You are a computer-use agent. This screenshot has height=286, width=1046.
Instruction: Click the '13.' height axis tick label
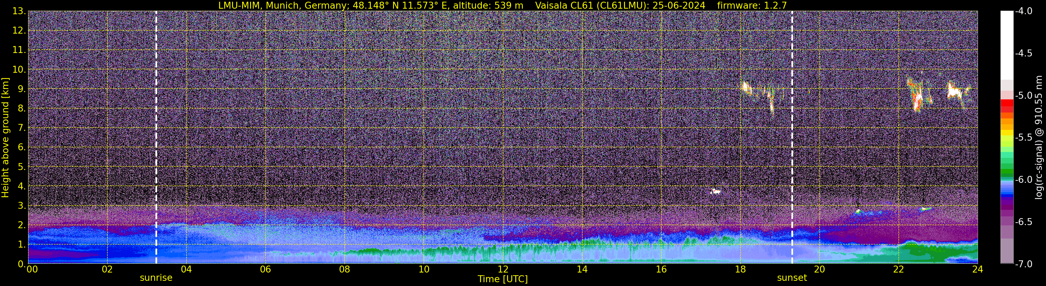19,11
